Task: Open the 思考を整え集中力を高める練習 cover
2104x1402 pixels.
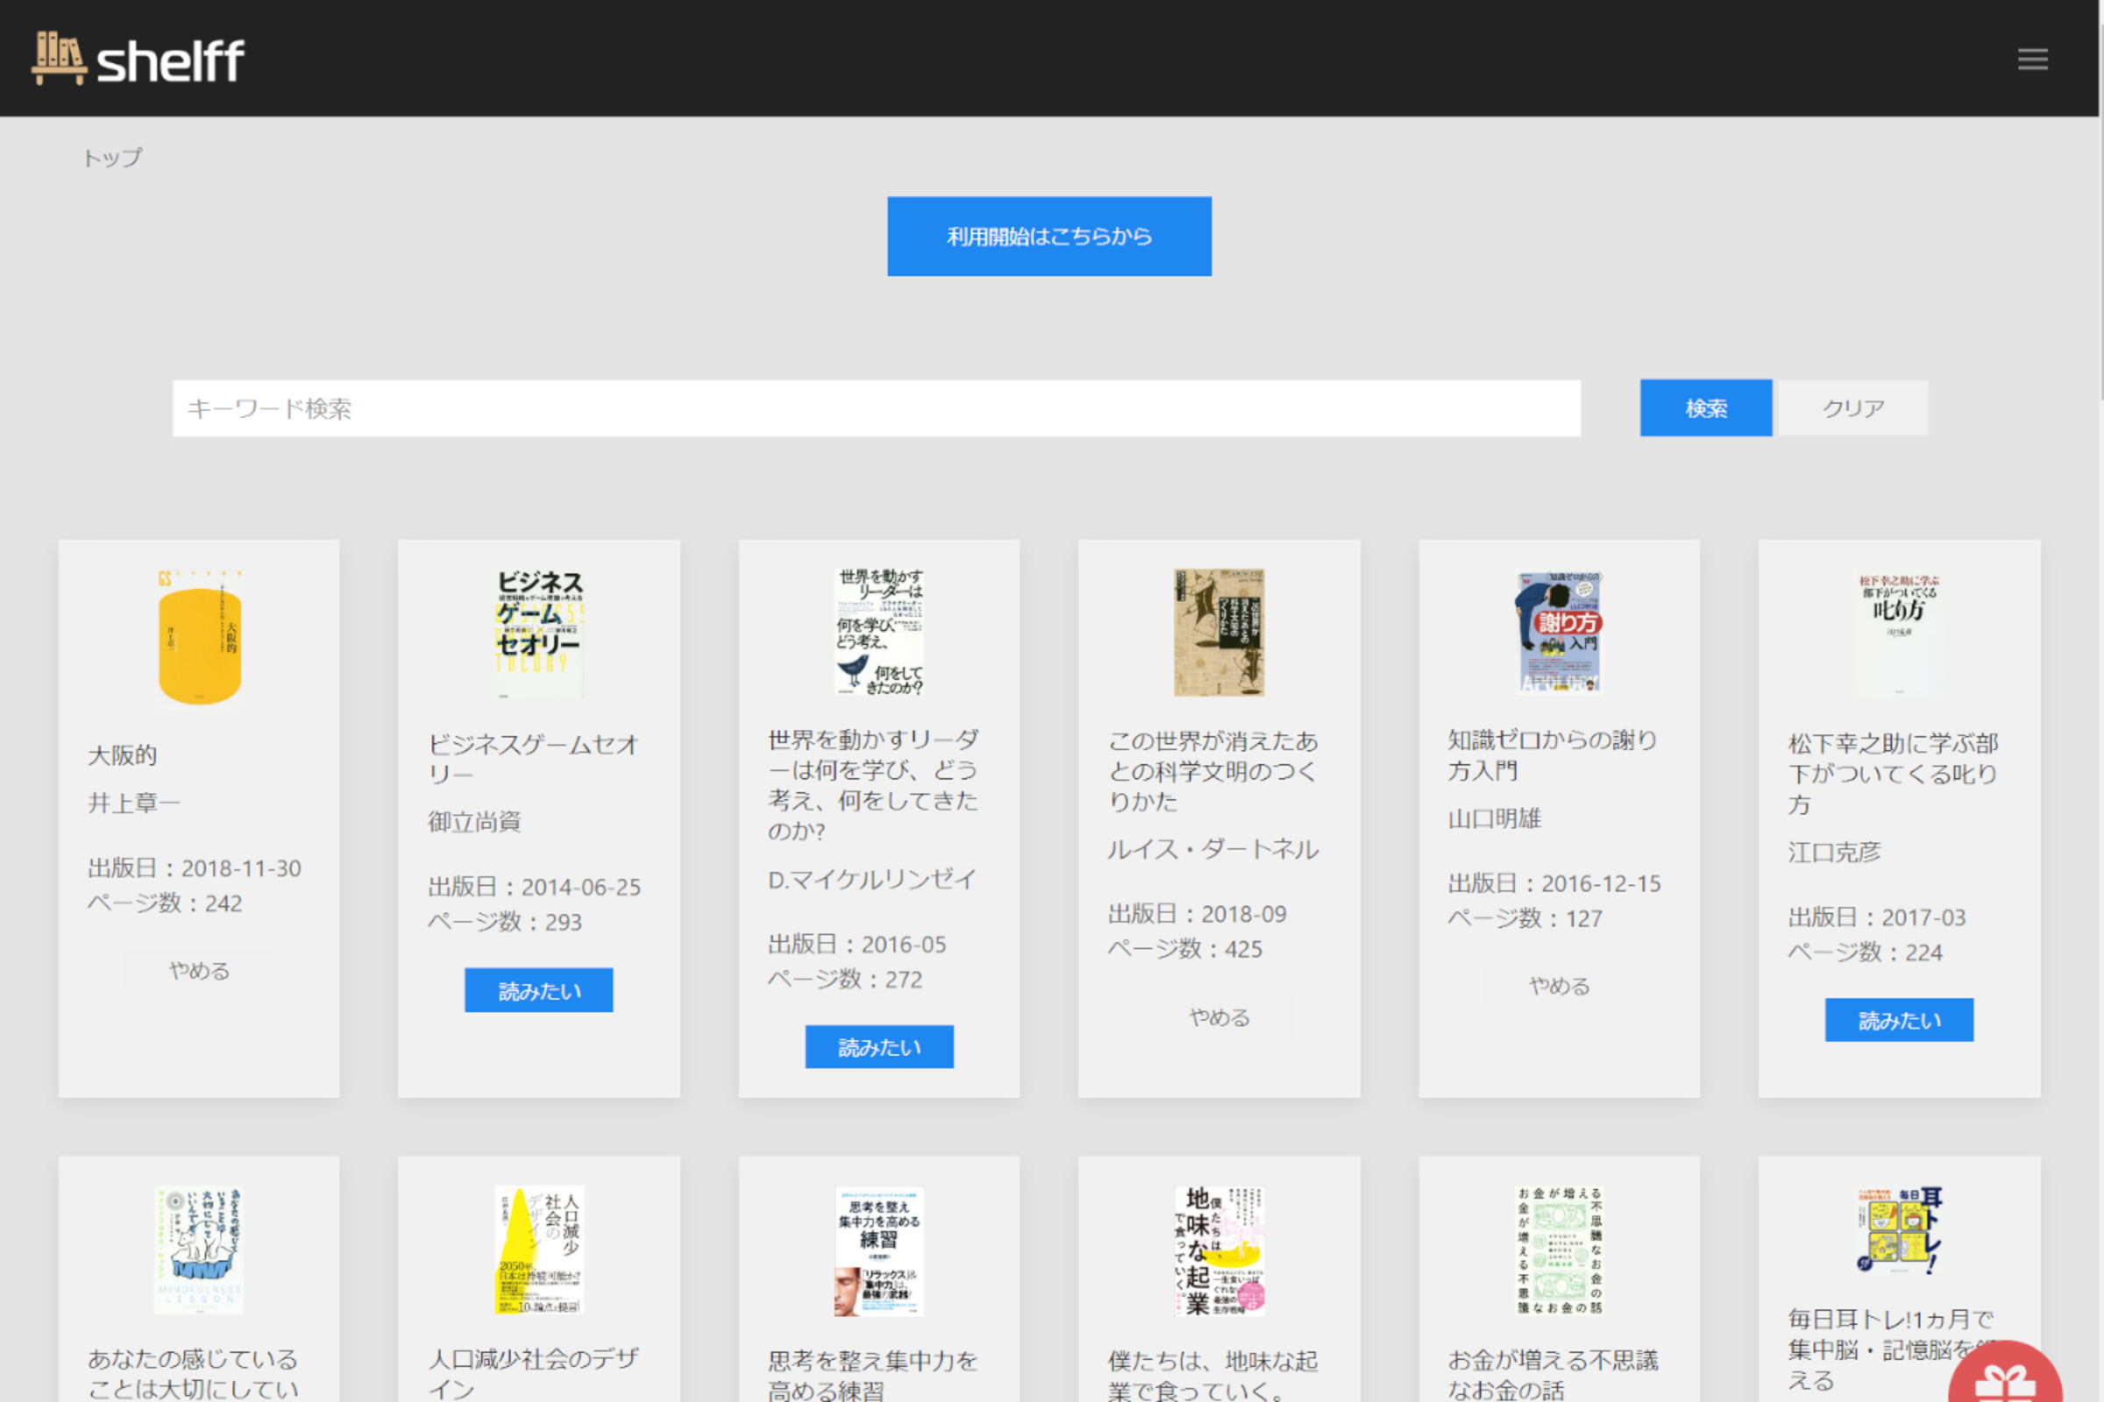Action: click(x=879, y=1251)
